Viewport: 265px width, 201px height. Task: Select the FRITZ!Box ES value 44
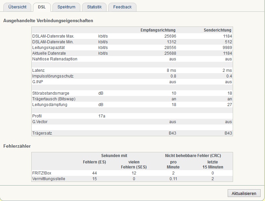point(94,173)
